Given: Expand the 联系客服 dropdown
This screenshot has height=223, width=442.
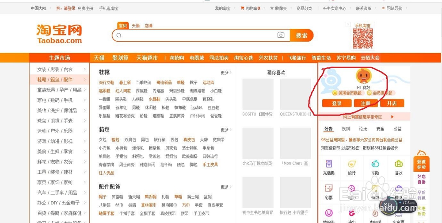Looking at the screenshot, I should coord(366,8).
